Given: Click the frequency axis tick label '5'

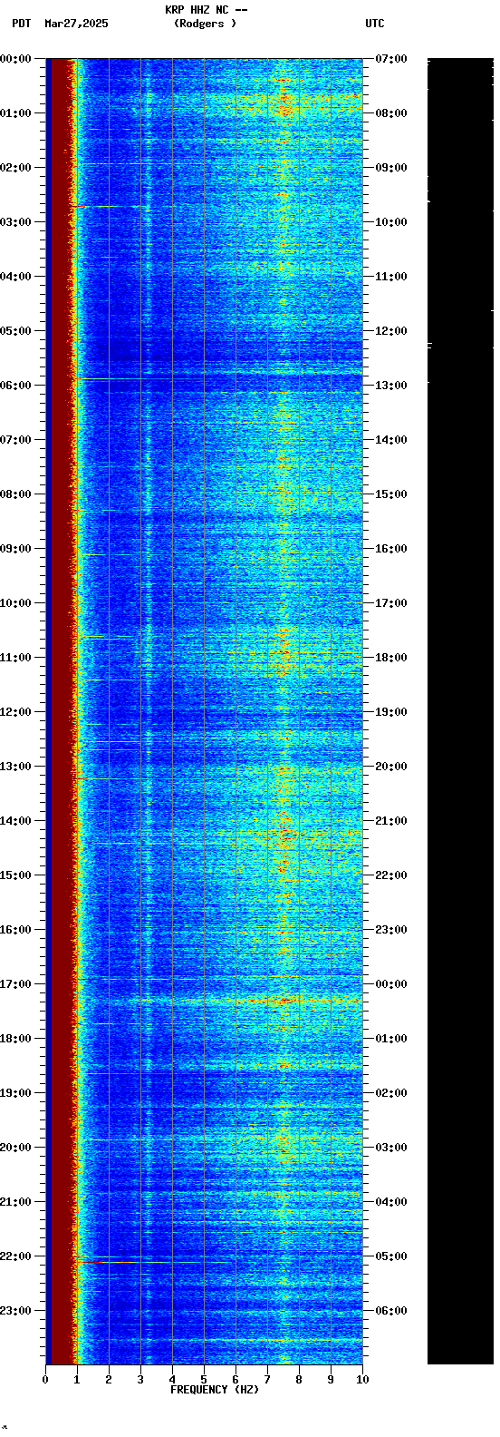Looking at the screenshot, I should pyautogui.click(x=204, y=1380).
